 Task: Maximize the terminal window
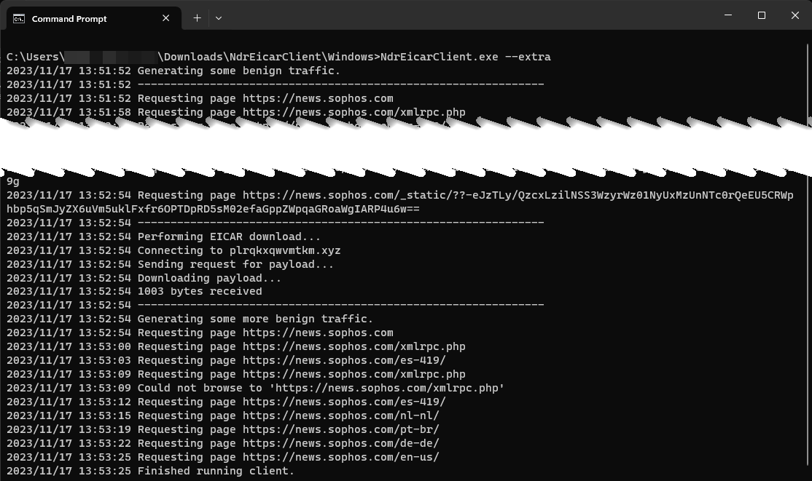coord(762,15)
